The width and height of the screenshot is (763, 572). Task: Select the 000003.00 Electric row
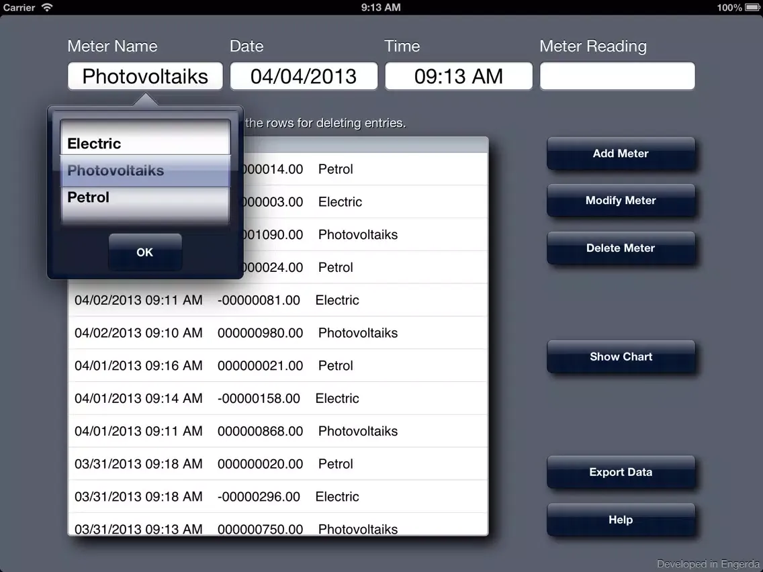pos(365,201)
